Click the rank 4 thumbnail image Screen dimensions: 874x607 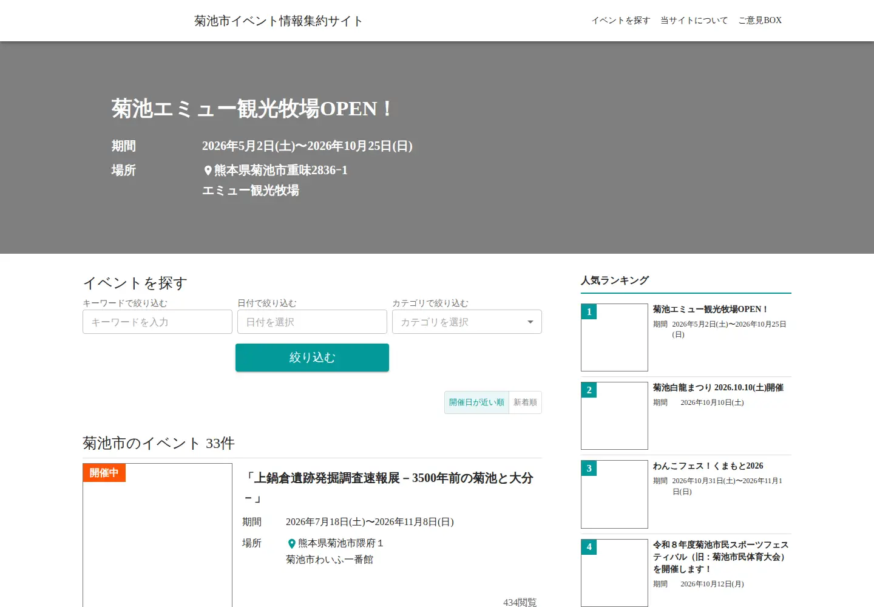pos(614,573)
